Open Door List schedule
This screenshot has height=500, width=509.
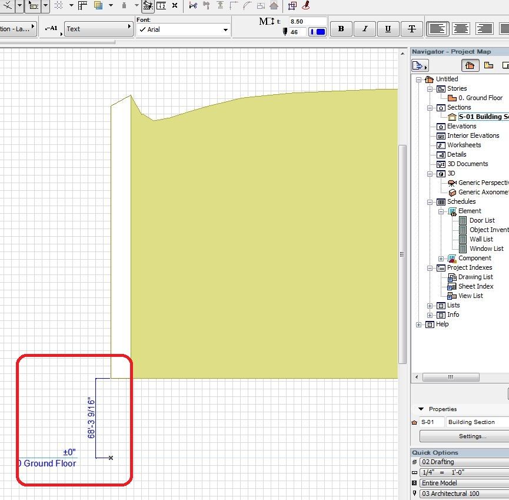(482, 220)
